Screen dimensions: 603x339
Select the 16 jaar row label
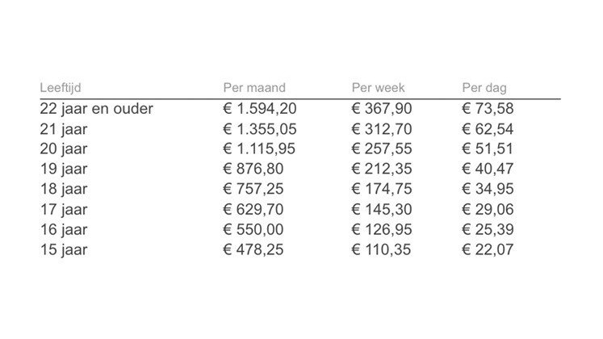64,230
